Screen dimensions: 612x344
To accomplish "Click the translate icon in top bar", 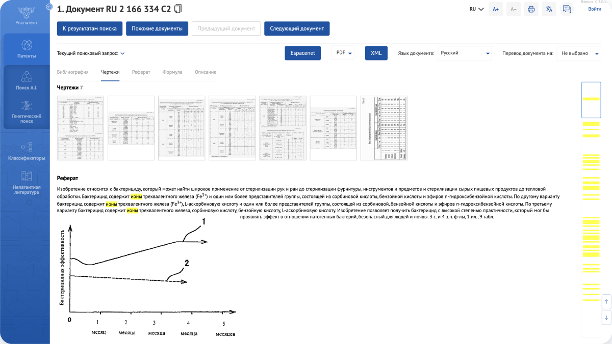I will click(x=549, y=9).
